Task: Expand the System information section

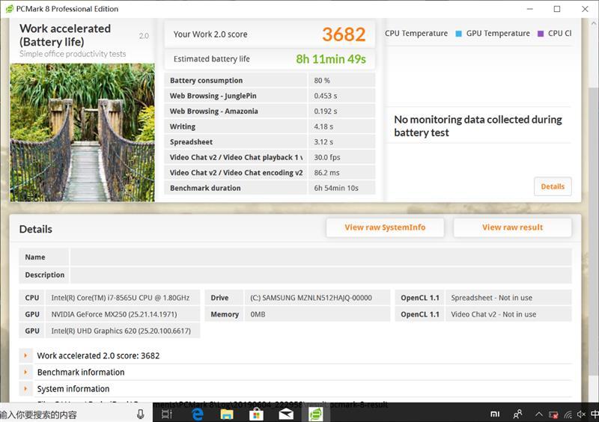Action: (25, 389)
